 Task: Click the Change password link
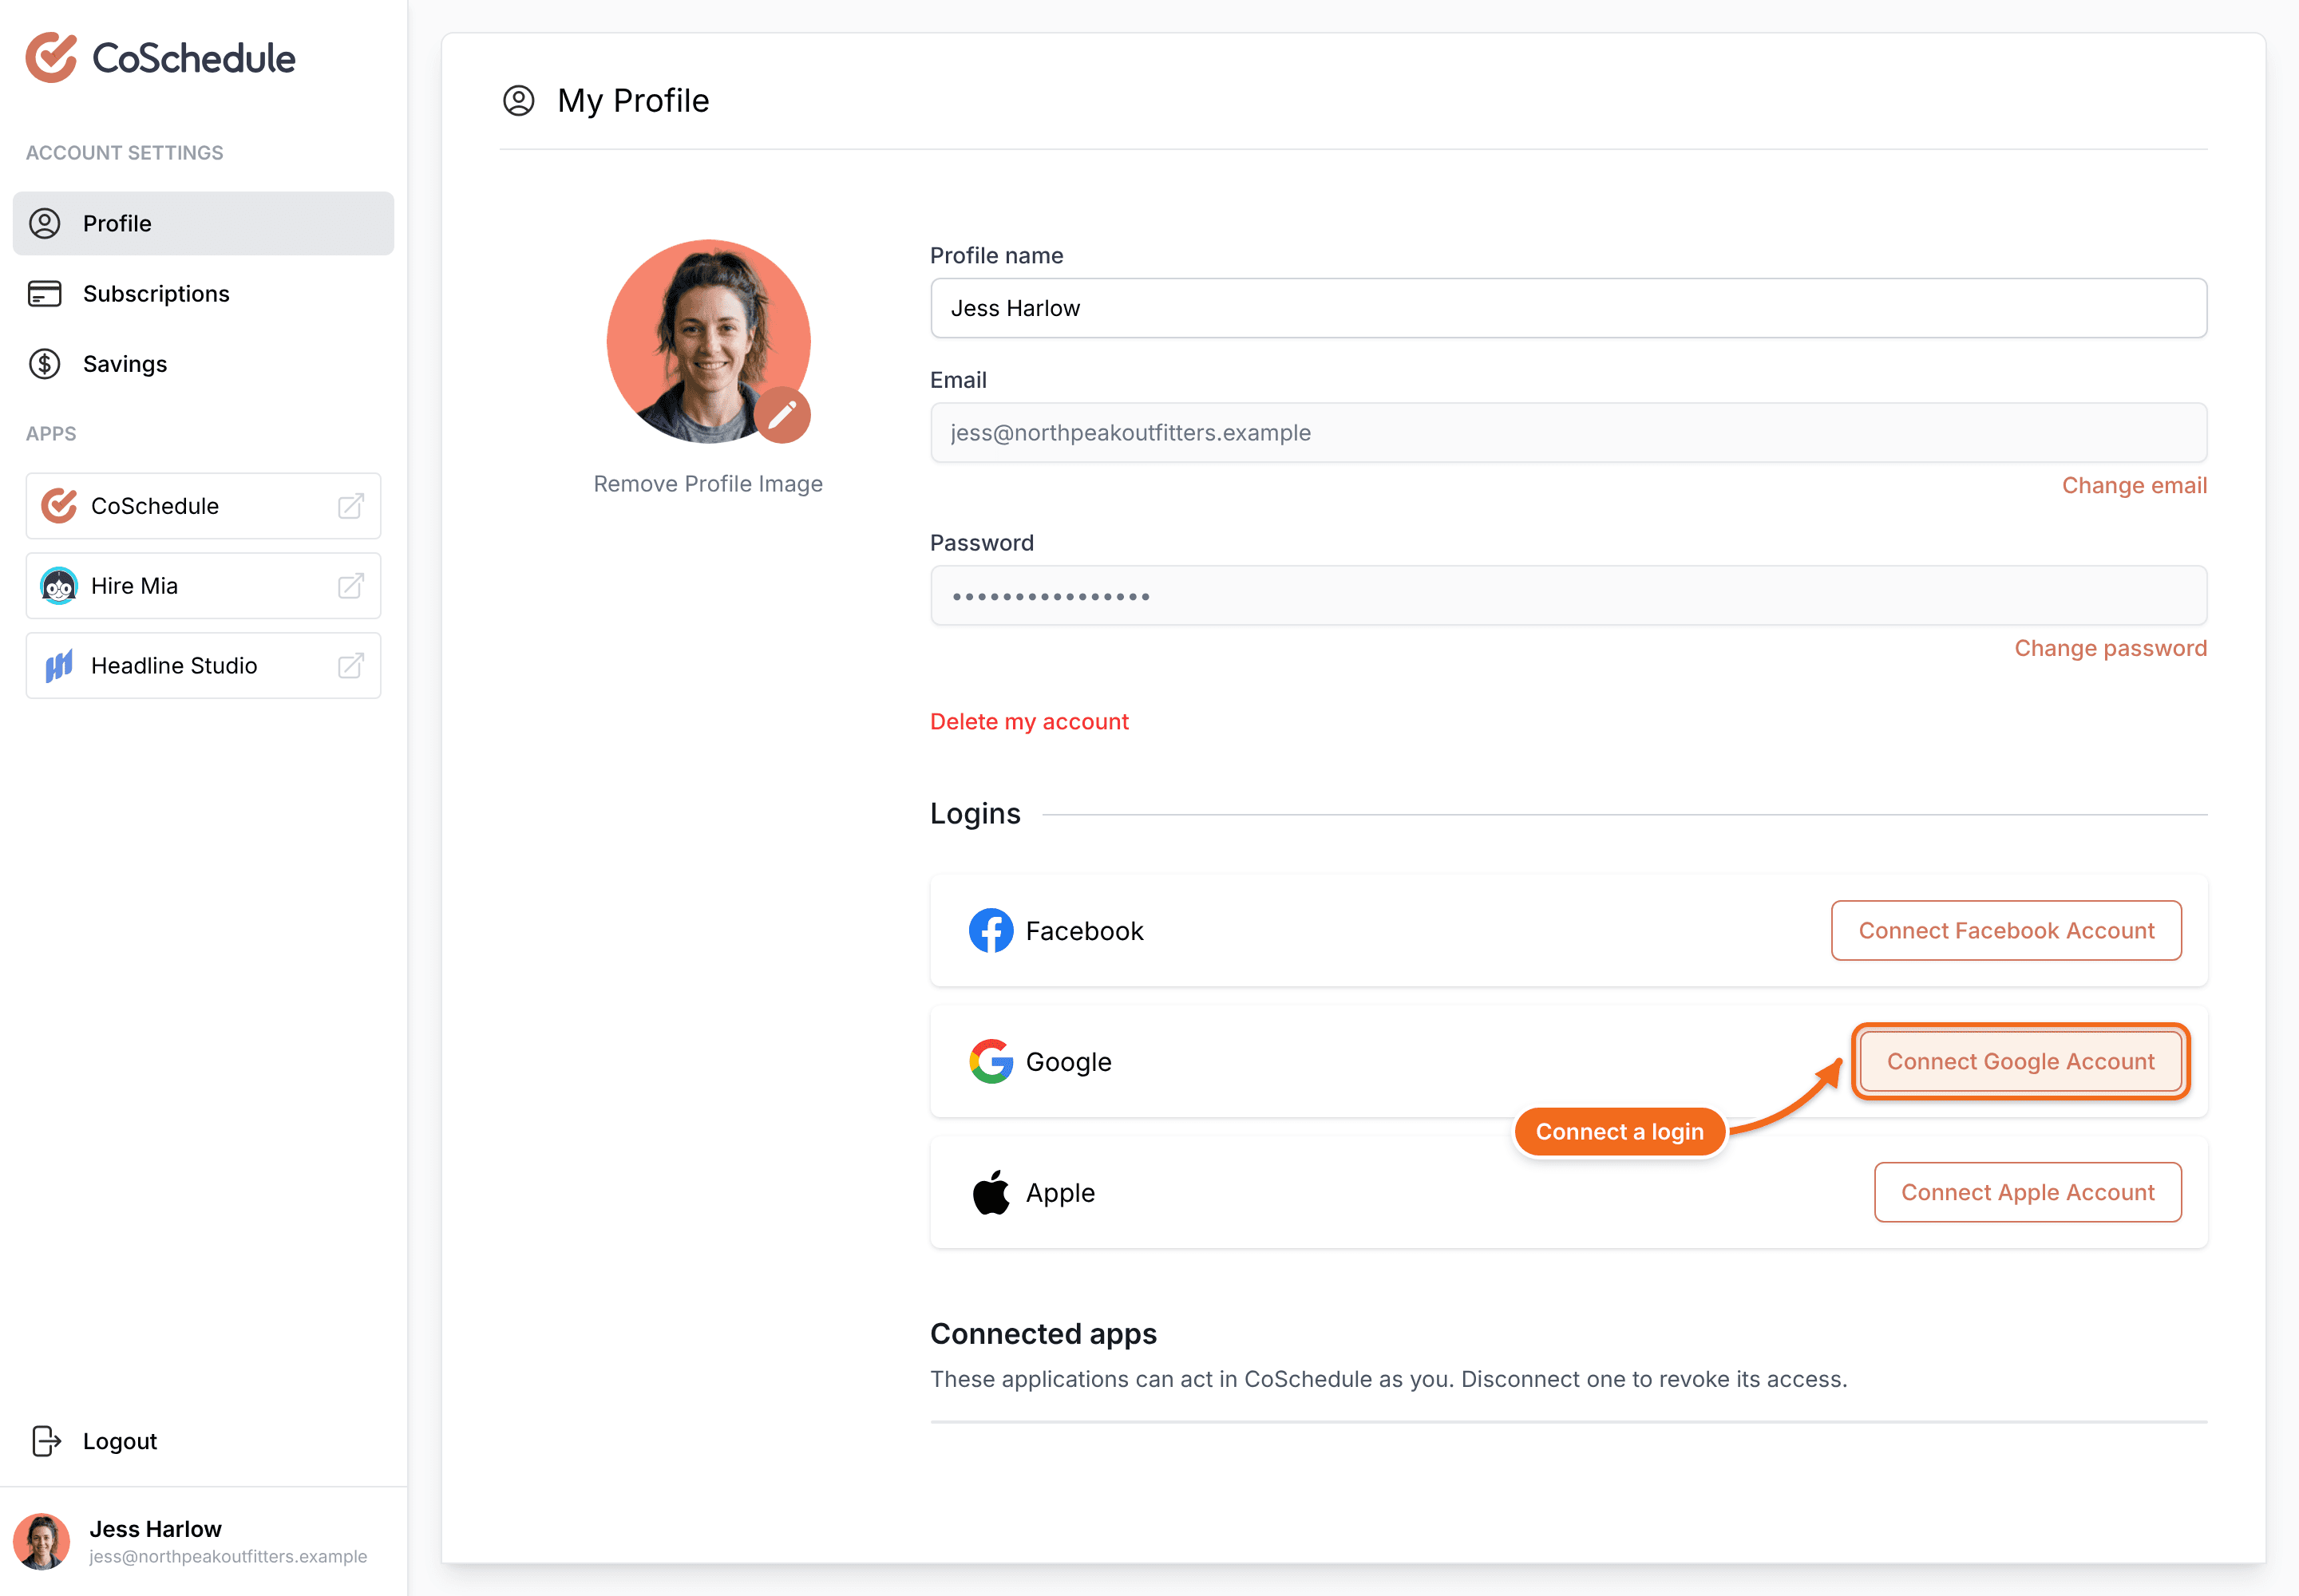[2111, 648]
